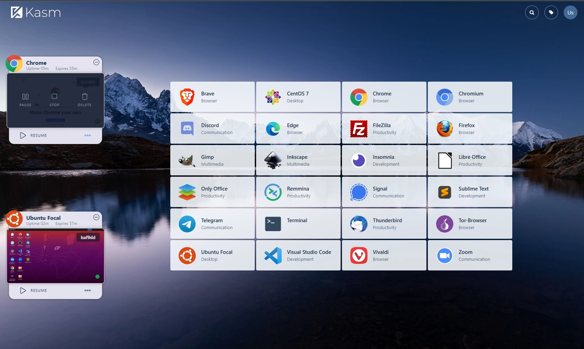Open the user profile avatar menu

(x=570, y=13)
